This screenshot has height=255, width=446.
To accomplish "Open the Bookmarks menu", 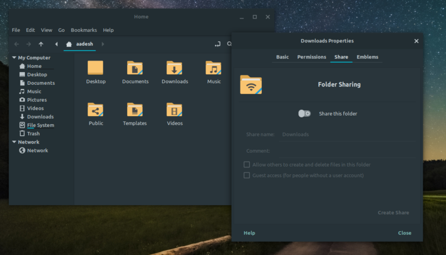I will 84,30.
